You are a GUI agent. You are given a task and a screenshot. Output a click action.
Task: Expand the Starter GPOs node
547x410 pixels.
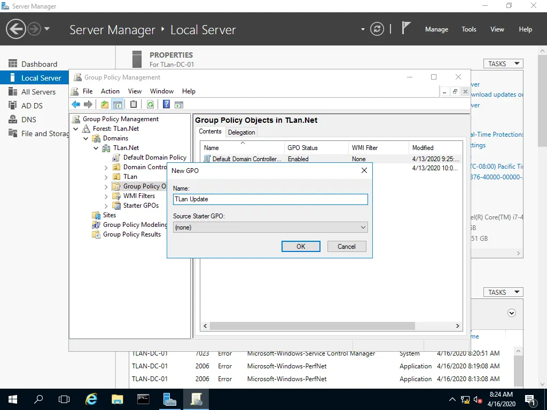(x=106, y=206)
